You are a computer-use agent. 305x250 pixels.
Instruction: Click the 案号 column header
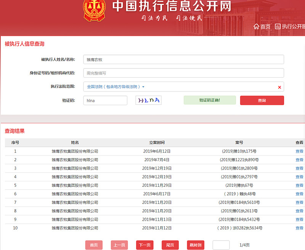coord(239,143)
